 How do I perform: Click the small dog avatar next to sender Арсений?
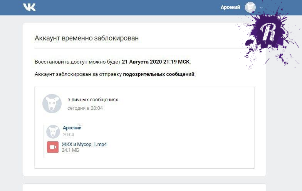point(53,132)
